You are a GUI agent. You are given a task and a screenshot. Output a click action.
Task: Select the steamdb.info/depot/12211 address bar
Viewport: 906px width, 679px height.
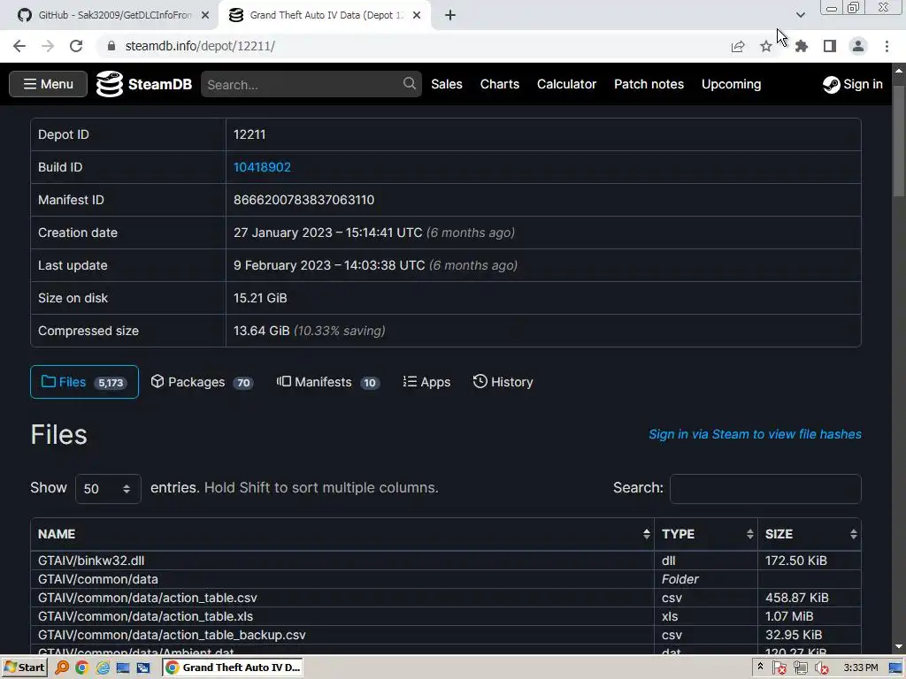tap(200, 46)
